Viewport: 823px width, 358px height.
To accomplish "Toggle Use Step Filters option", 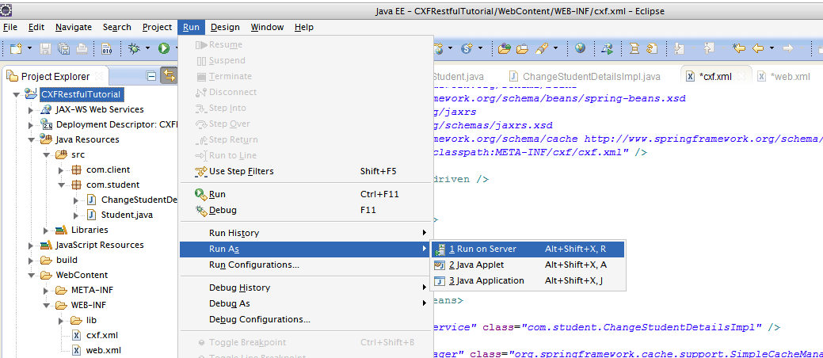I will click(241, 171).
